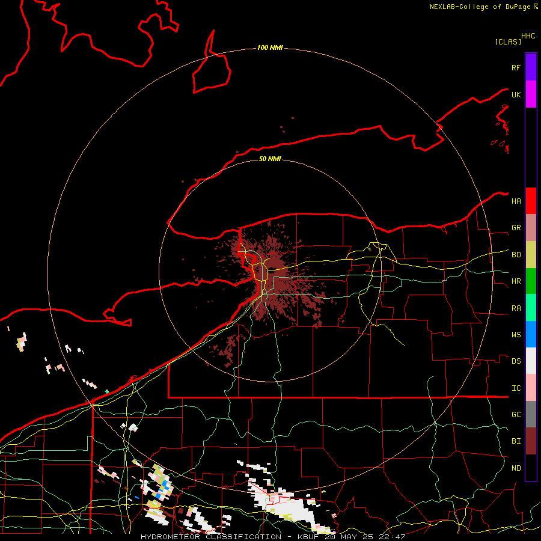Click the RA legend label
This screenshot has height=541, width=541.
(x=516, y=308)
